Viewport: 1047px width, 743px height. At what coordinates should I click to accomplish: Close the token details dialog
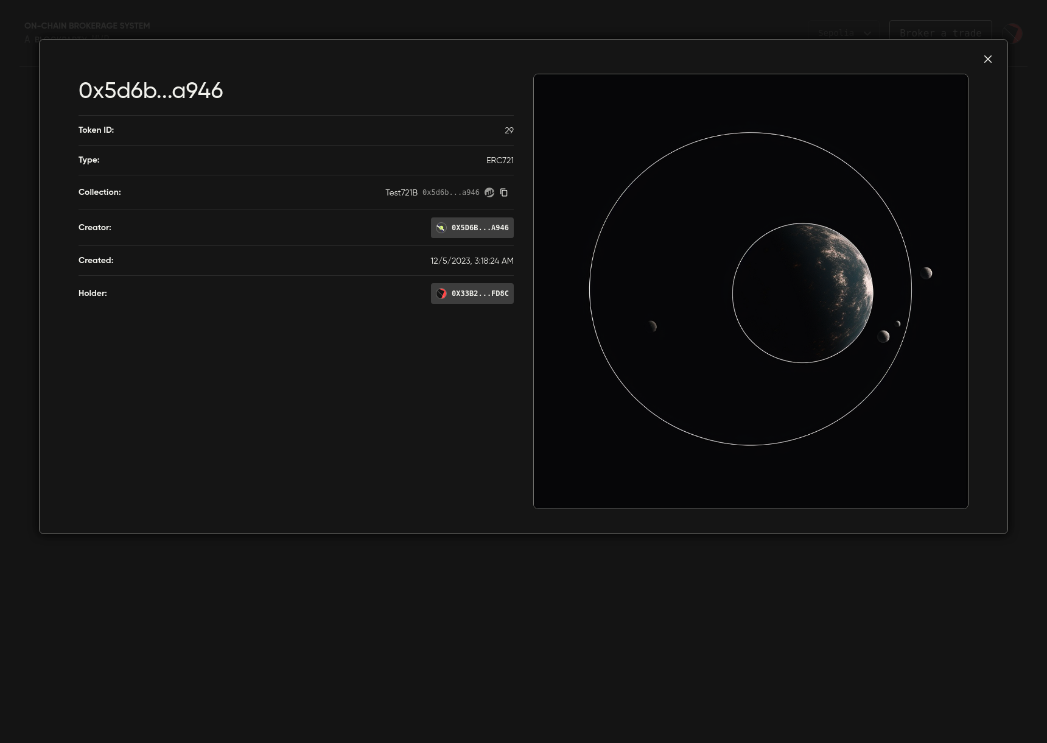point(987,59)
